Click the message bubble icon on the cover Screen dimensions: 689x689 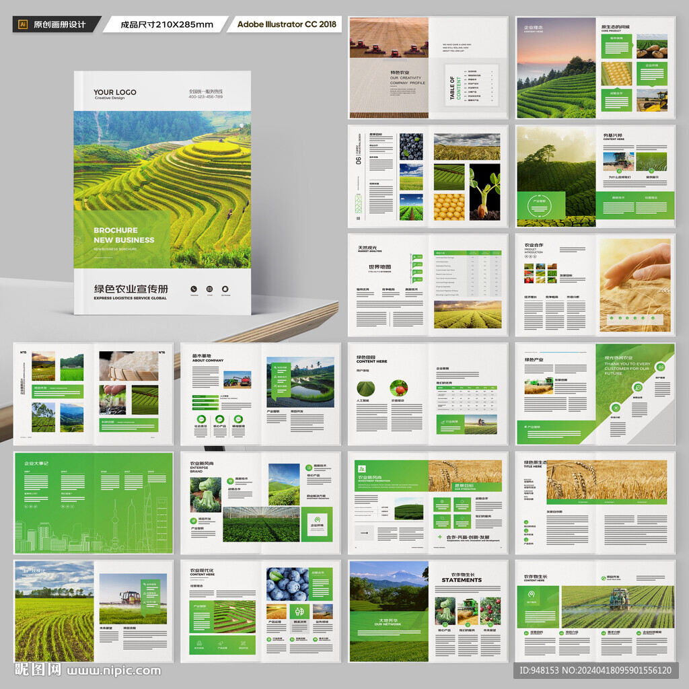tap(225, 289)
